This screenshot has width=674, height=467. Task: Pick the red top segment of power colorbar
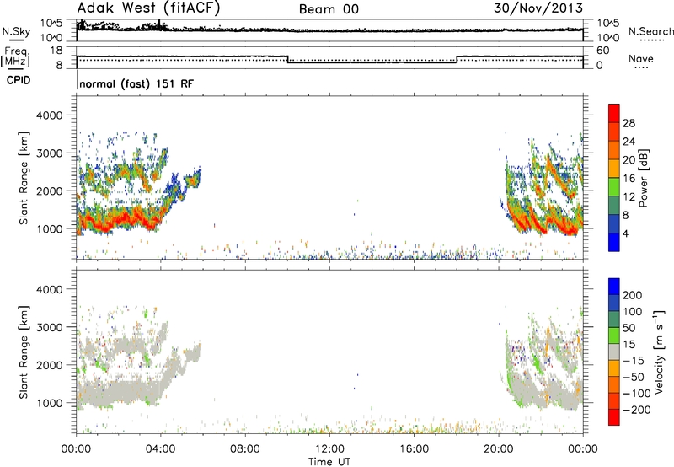pos(614,113)
